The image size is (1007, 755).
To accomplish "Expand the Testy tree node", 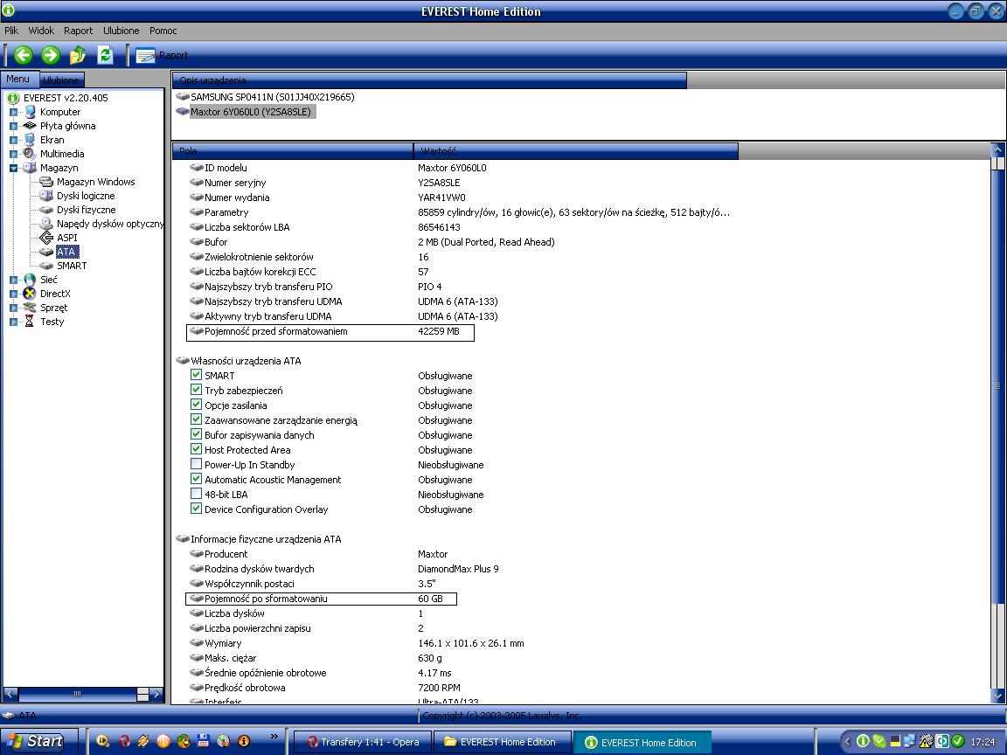I will [x=13, y=322].
